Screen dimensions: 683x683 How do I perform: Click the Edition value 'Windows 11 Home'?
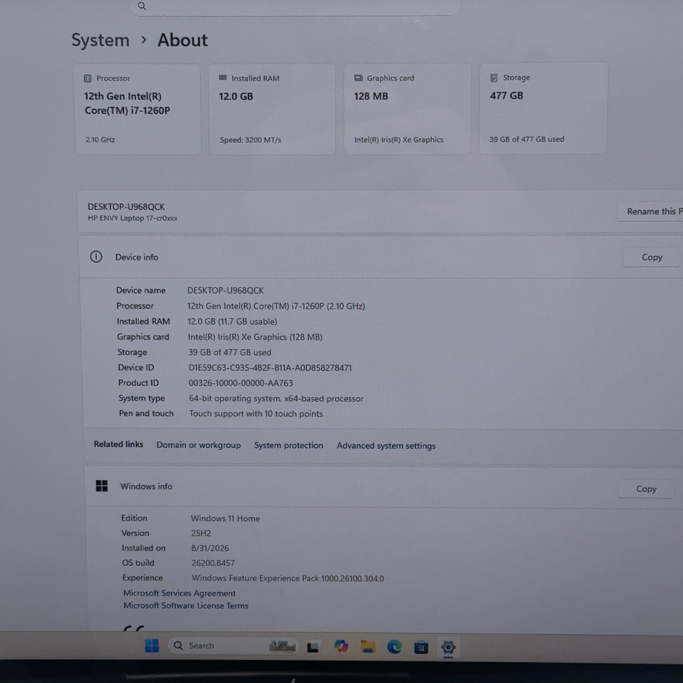coord(225,519)
